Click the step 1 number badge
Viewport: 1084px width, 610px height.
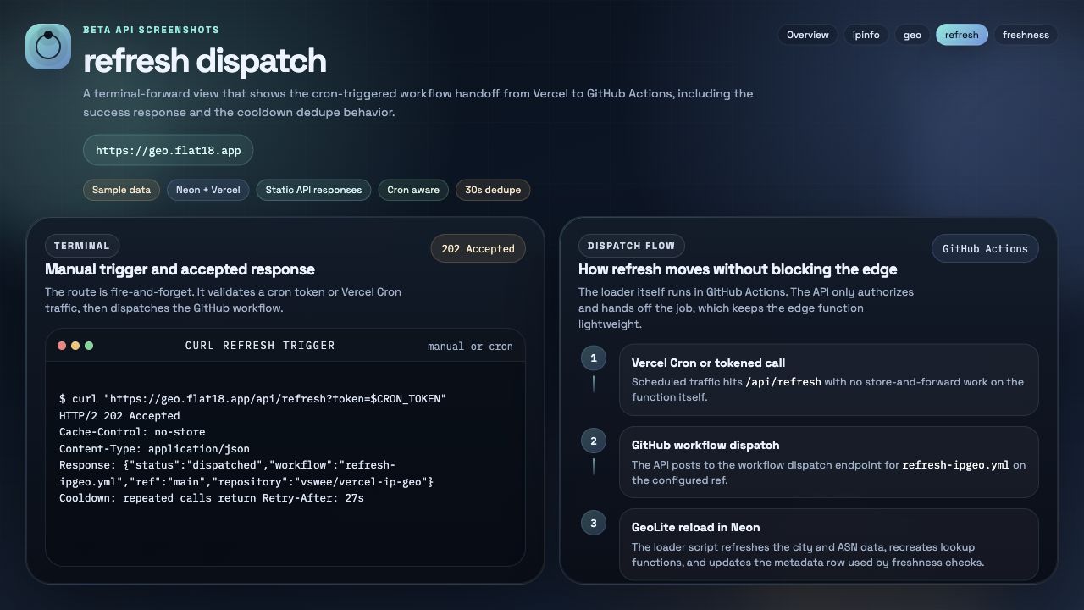tap(593, 358)
